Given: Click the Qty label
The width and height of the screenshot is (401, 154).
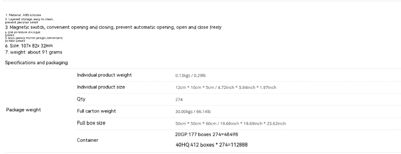Looking at the screenshot, I should [x=81, y=99].
